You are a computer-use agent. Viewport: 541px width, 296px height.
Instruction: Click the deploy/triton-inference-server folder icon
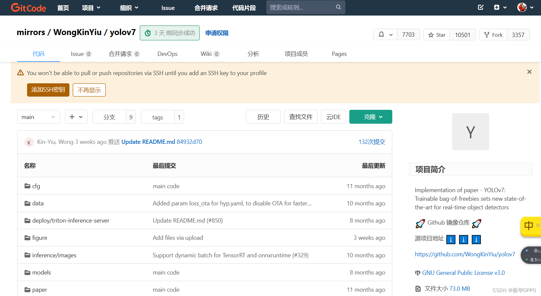[x=27, y=220]
